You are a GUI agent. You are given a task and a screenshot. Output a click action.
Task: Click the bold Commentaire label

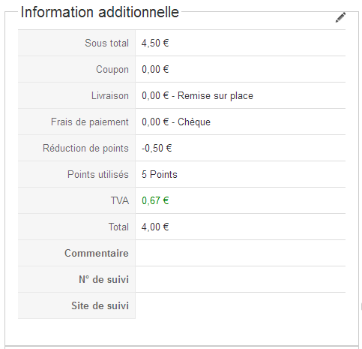(97, 253)
